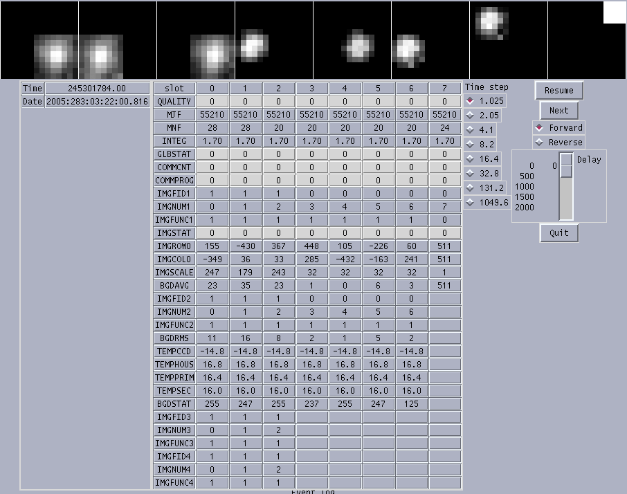Screen dimensions: 627x494
Task: Advance with the Next button
Action: point(558,111)
